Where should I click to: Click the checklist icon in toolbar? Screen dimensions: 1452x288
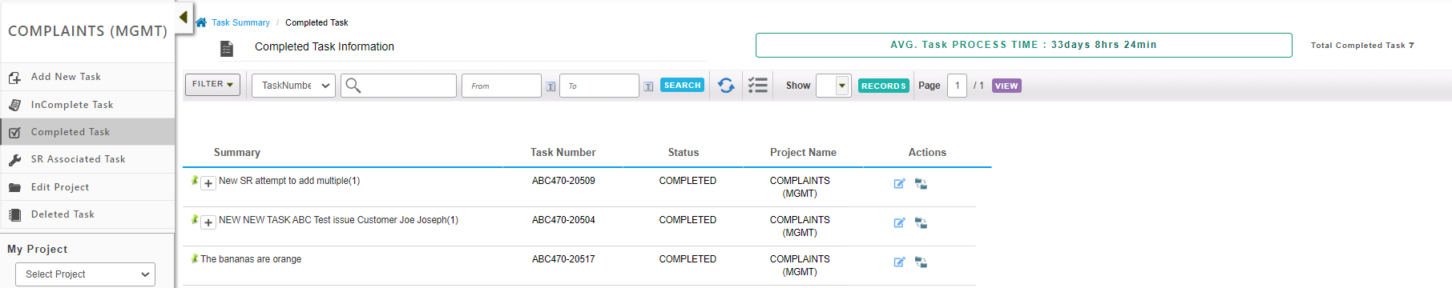pos(758,86)
